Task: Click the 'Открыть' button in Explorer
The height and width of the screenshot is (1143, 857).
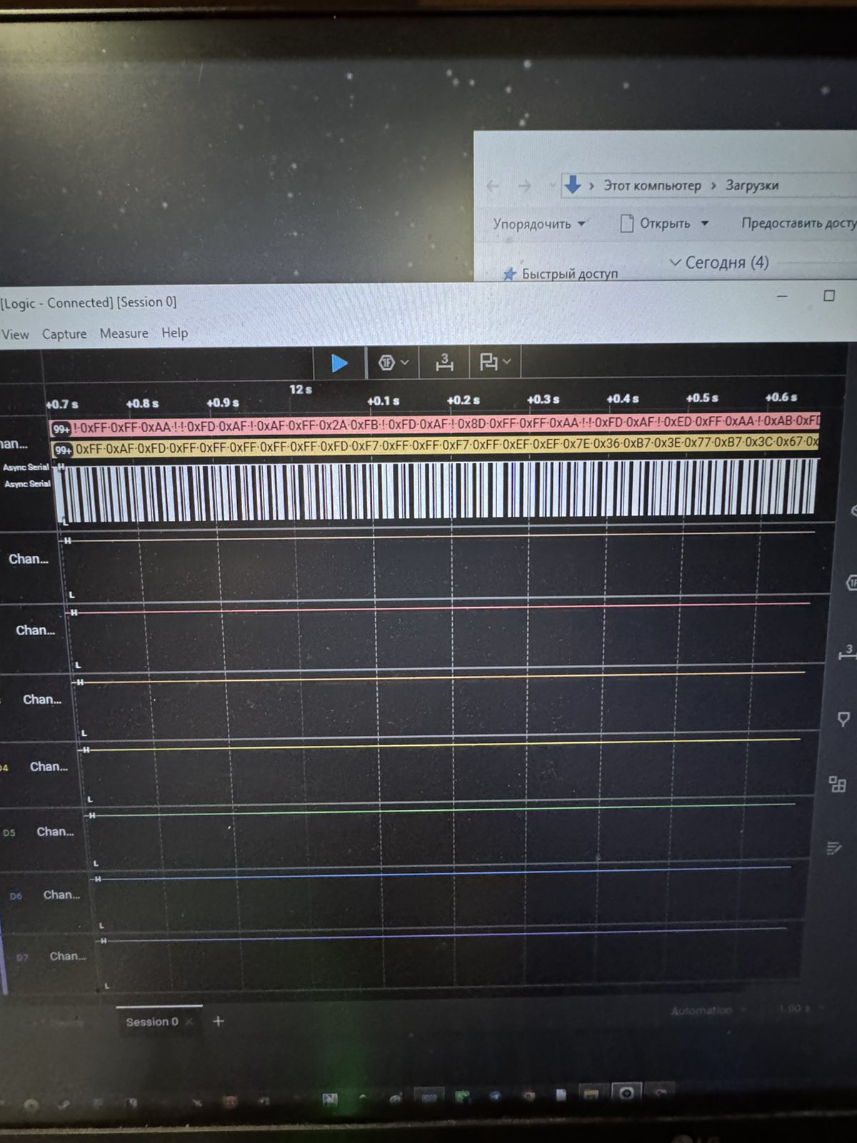Action: (656, 224)
